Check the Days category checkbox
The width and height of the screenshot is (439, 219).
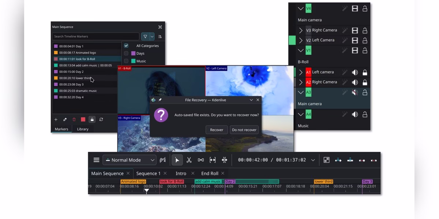coord(126,53)
